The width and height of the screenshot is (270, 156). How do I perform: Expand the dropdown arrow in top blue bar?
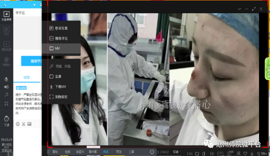[x=35, y=5]
